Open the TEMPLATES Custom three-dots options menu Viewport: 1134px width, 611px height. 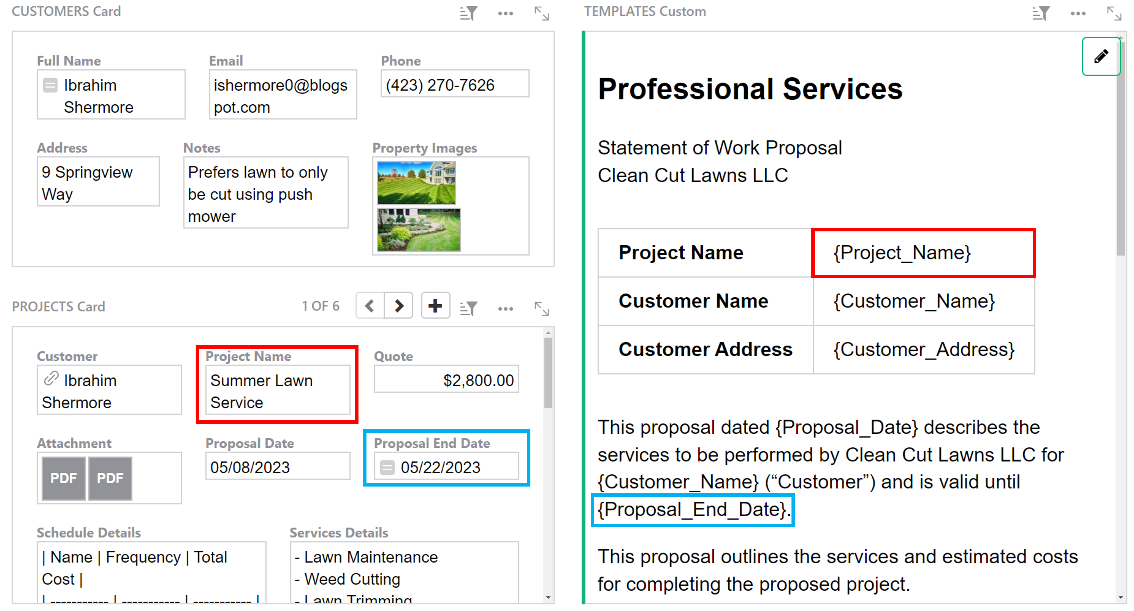click(1078, 13)
